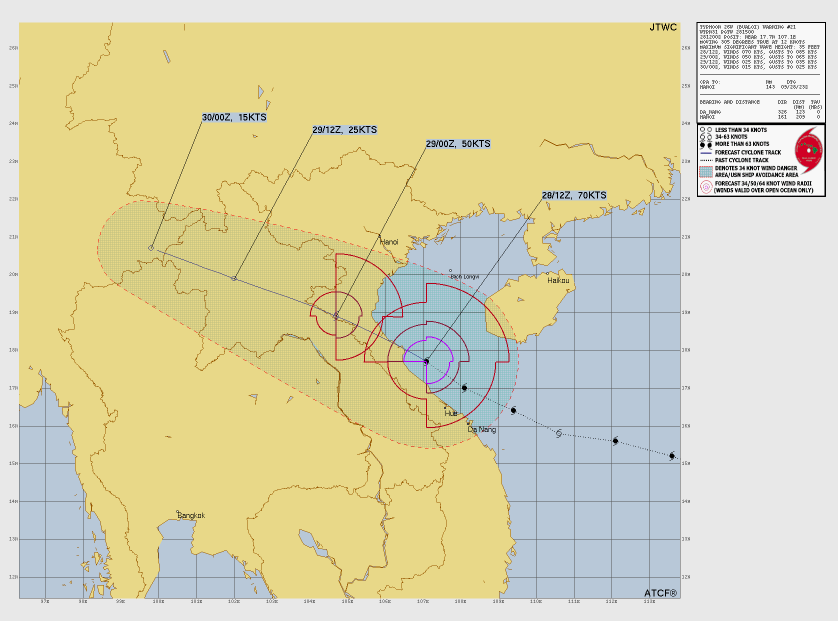This screenshot has height=621, width=838.
Task: Click the '28/12Z, 70KTS' forecast label
Action: [x=574, y=195]
